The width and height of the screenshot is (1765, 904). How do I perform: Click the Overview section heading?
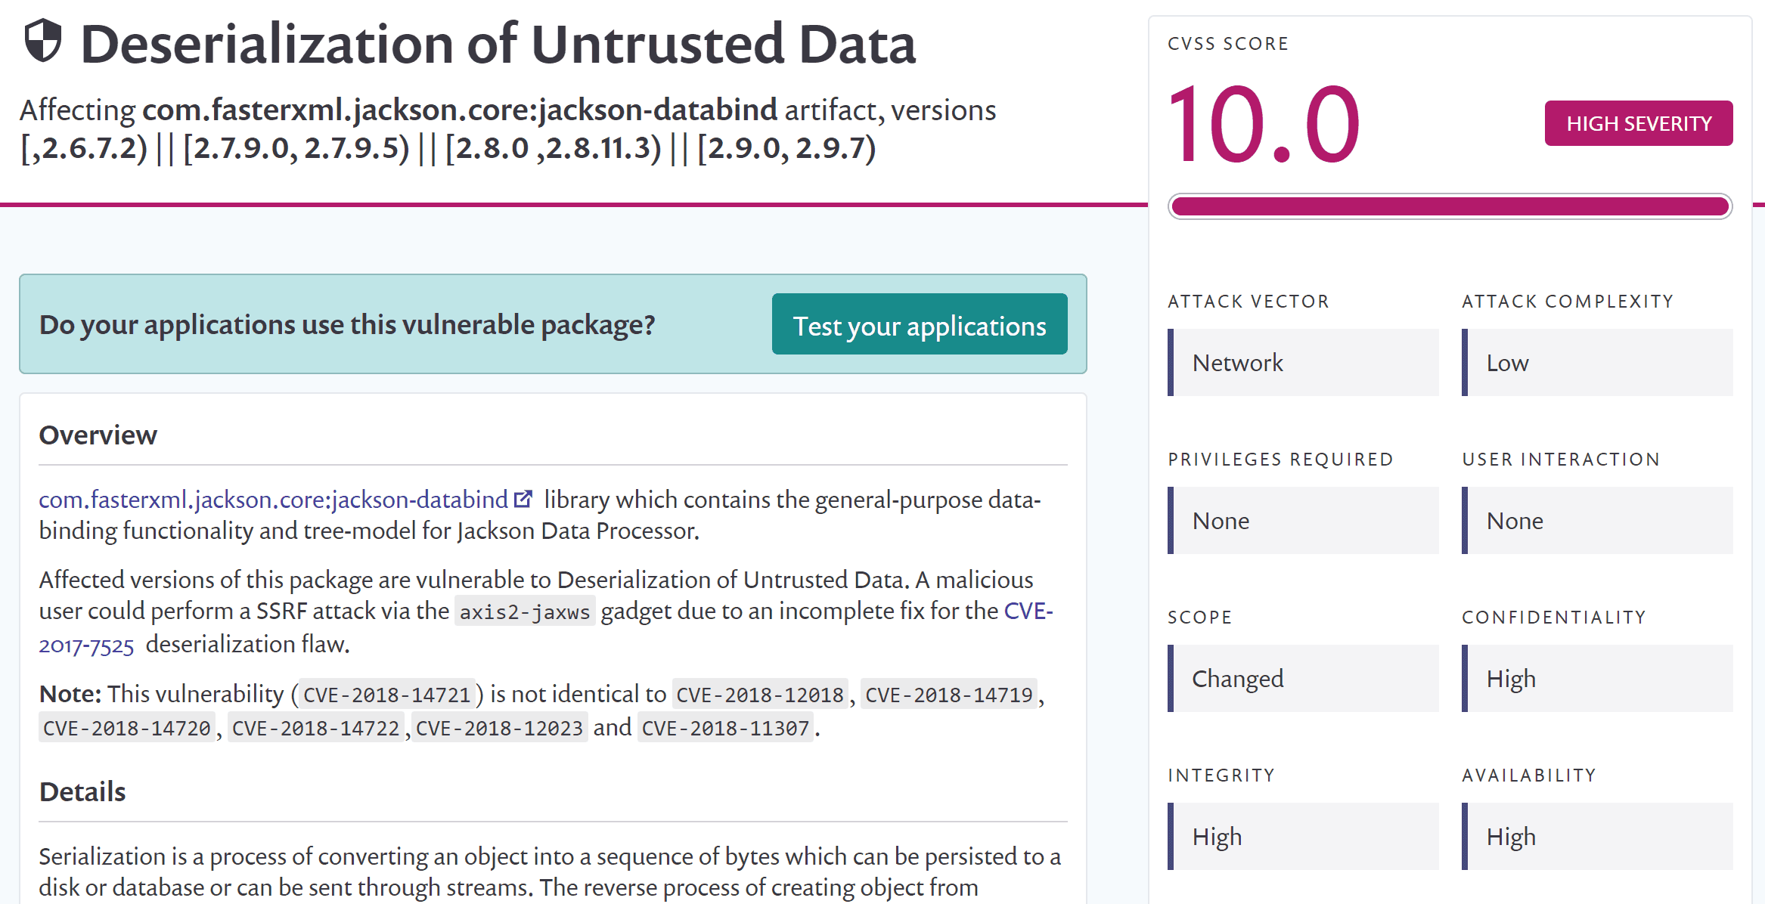tap(98, 435)
